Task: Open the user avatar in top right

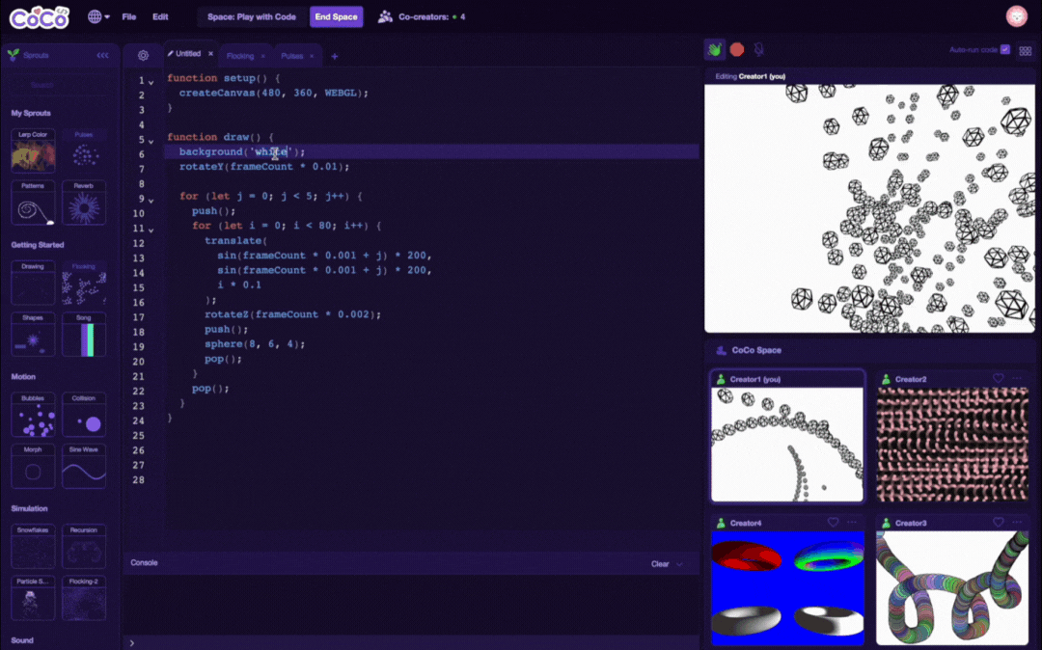Action: click(1016, 16)
